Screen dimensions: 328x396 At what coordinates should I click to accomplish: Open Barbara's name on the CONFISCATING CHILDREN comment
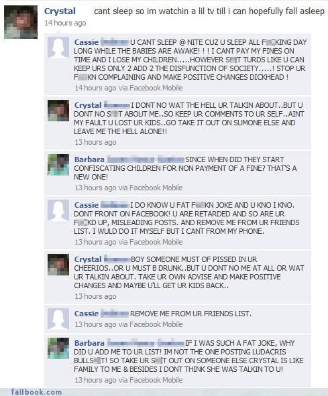[x=89, y=159]
